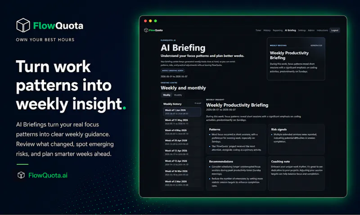Image resolution: width=360 pixels, height=215 pixels.
Task: Click the large FlowQuota cube logo
Action: [23, 25]
